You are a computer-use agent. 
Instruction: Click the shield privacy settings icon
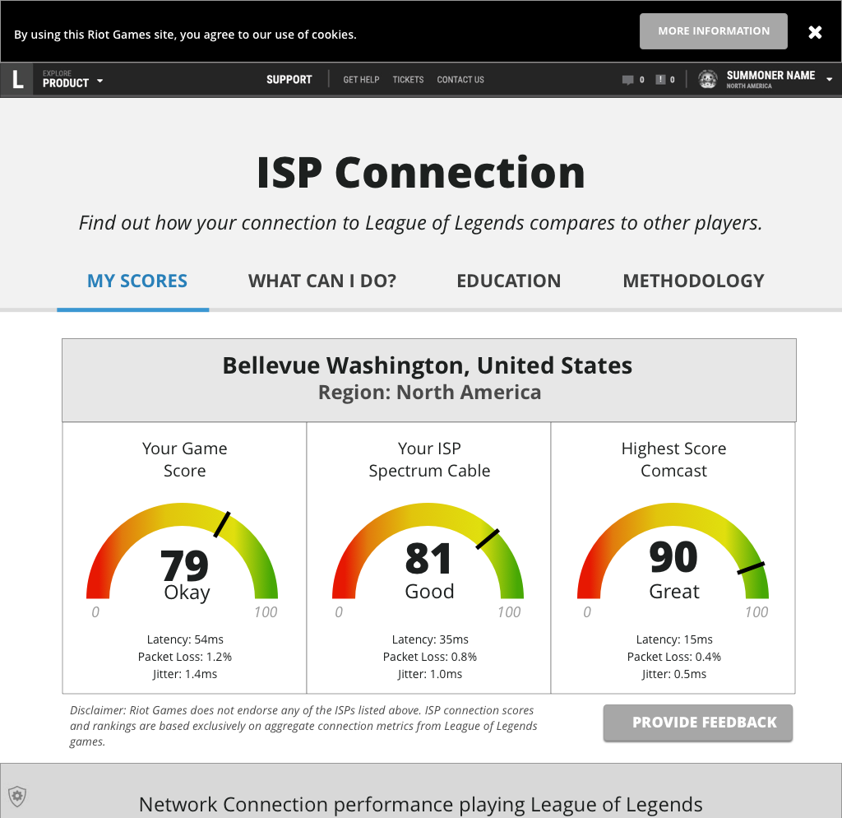[x=17, y=796]
